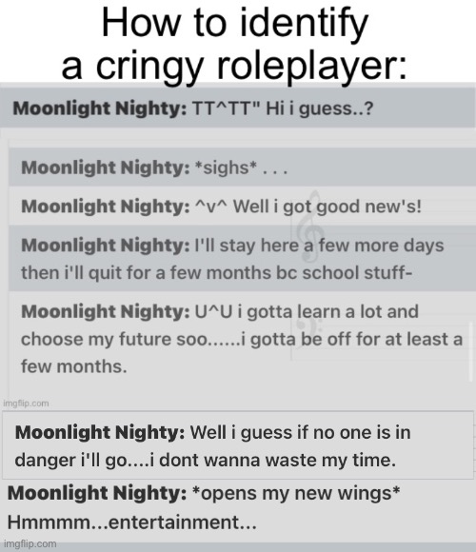476x552 pixels.
Task: Click the username on the "opens my new wings" message
Action: (x=97, y=493)
